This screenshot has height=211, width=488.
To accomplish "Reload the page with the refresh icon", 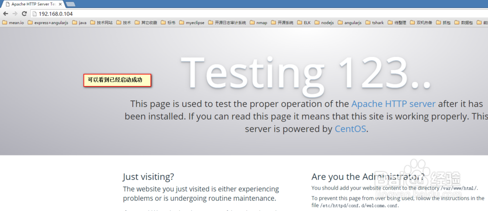I will coord(24,14).
